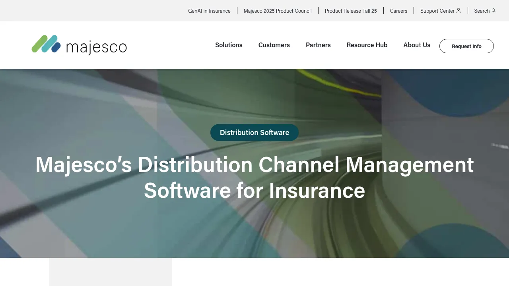Visit the Careers page
509x286 pixels.
(398, 11)
